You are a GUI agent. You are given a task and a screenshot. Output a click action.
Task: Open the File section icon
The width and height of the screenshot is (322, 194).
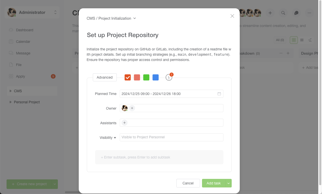(x=11, y=65)
